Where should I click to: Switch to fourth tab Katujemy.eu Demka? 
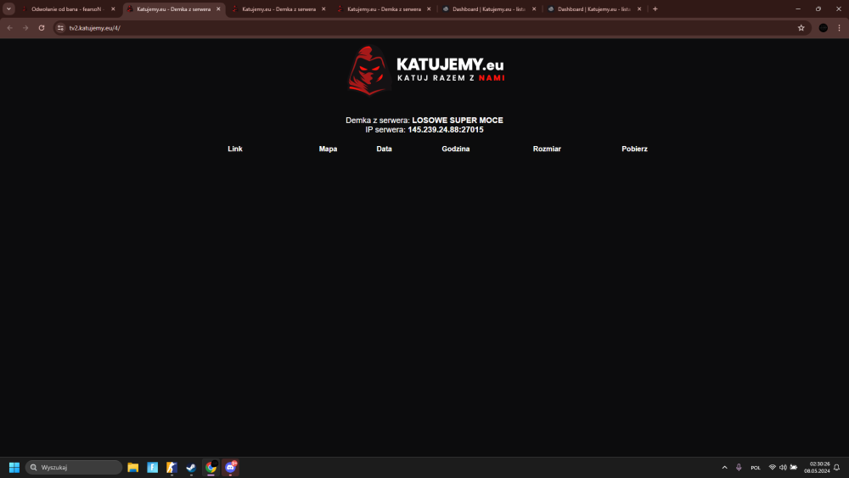coord(384,9)
